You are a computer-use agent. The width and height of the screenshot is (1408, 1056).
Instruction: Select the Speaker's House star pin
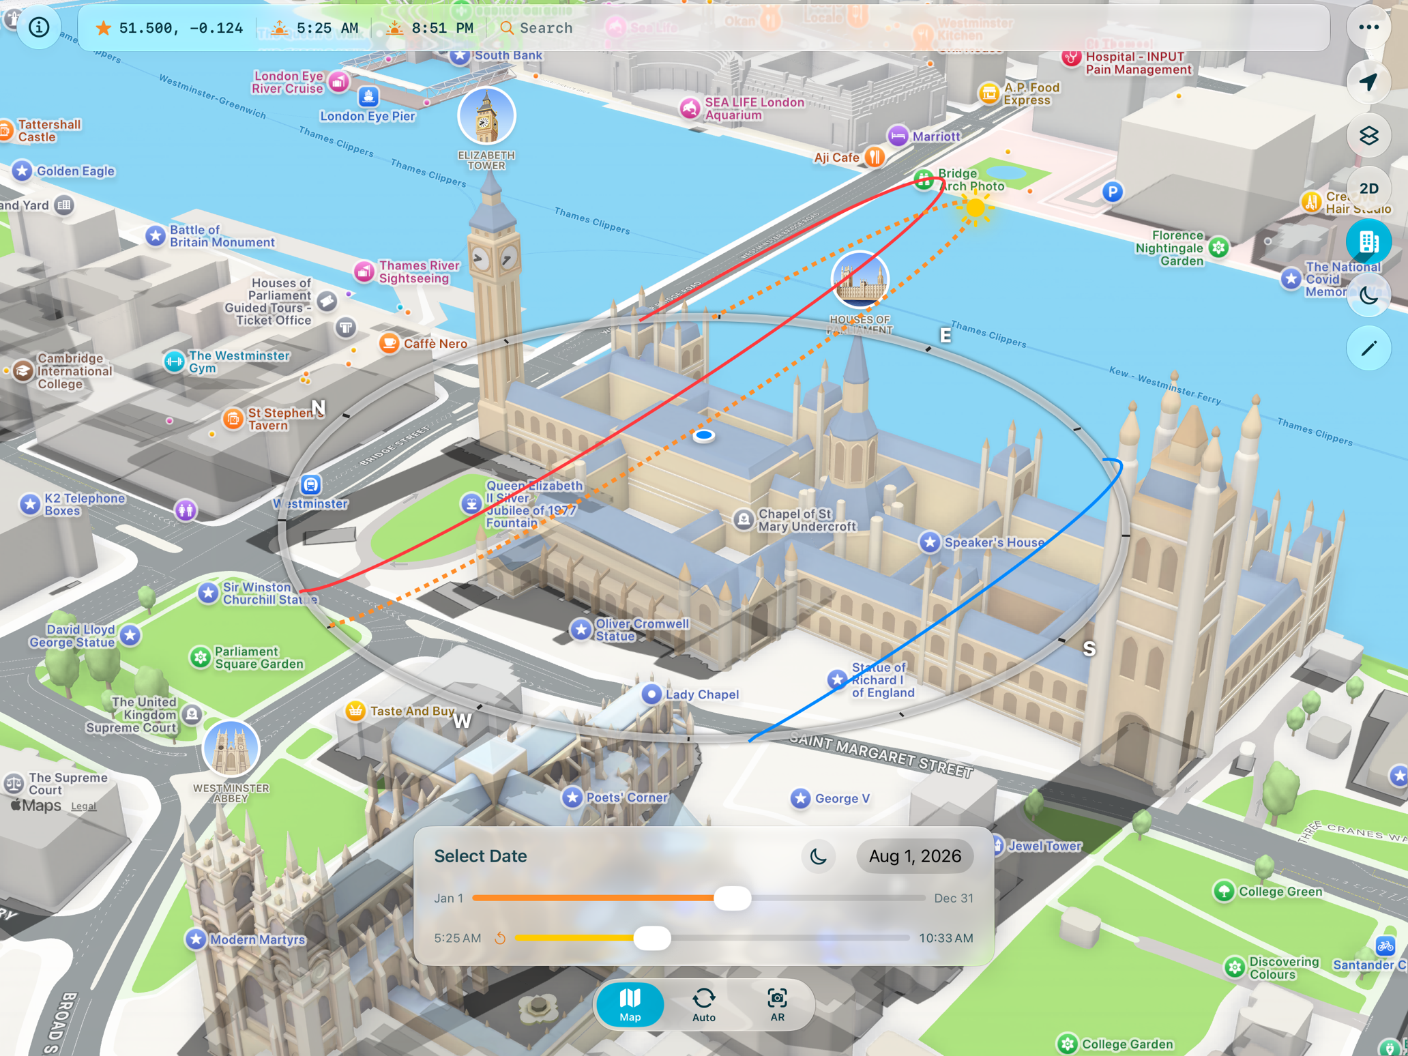pyautogui.click(x=929, y=542)
